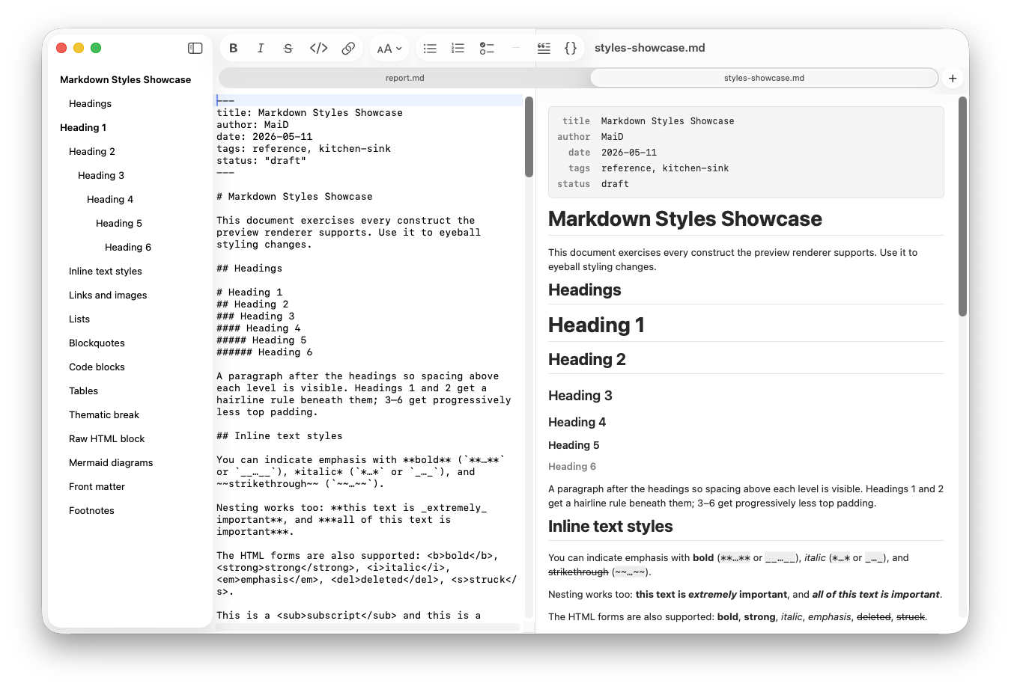Click the 'status' key in preview front matter
The width and height of the screenshot is (1011, 689).
click(574, 184)
